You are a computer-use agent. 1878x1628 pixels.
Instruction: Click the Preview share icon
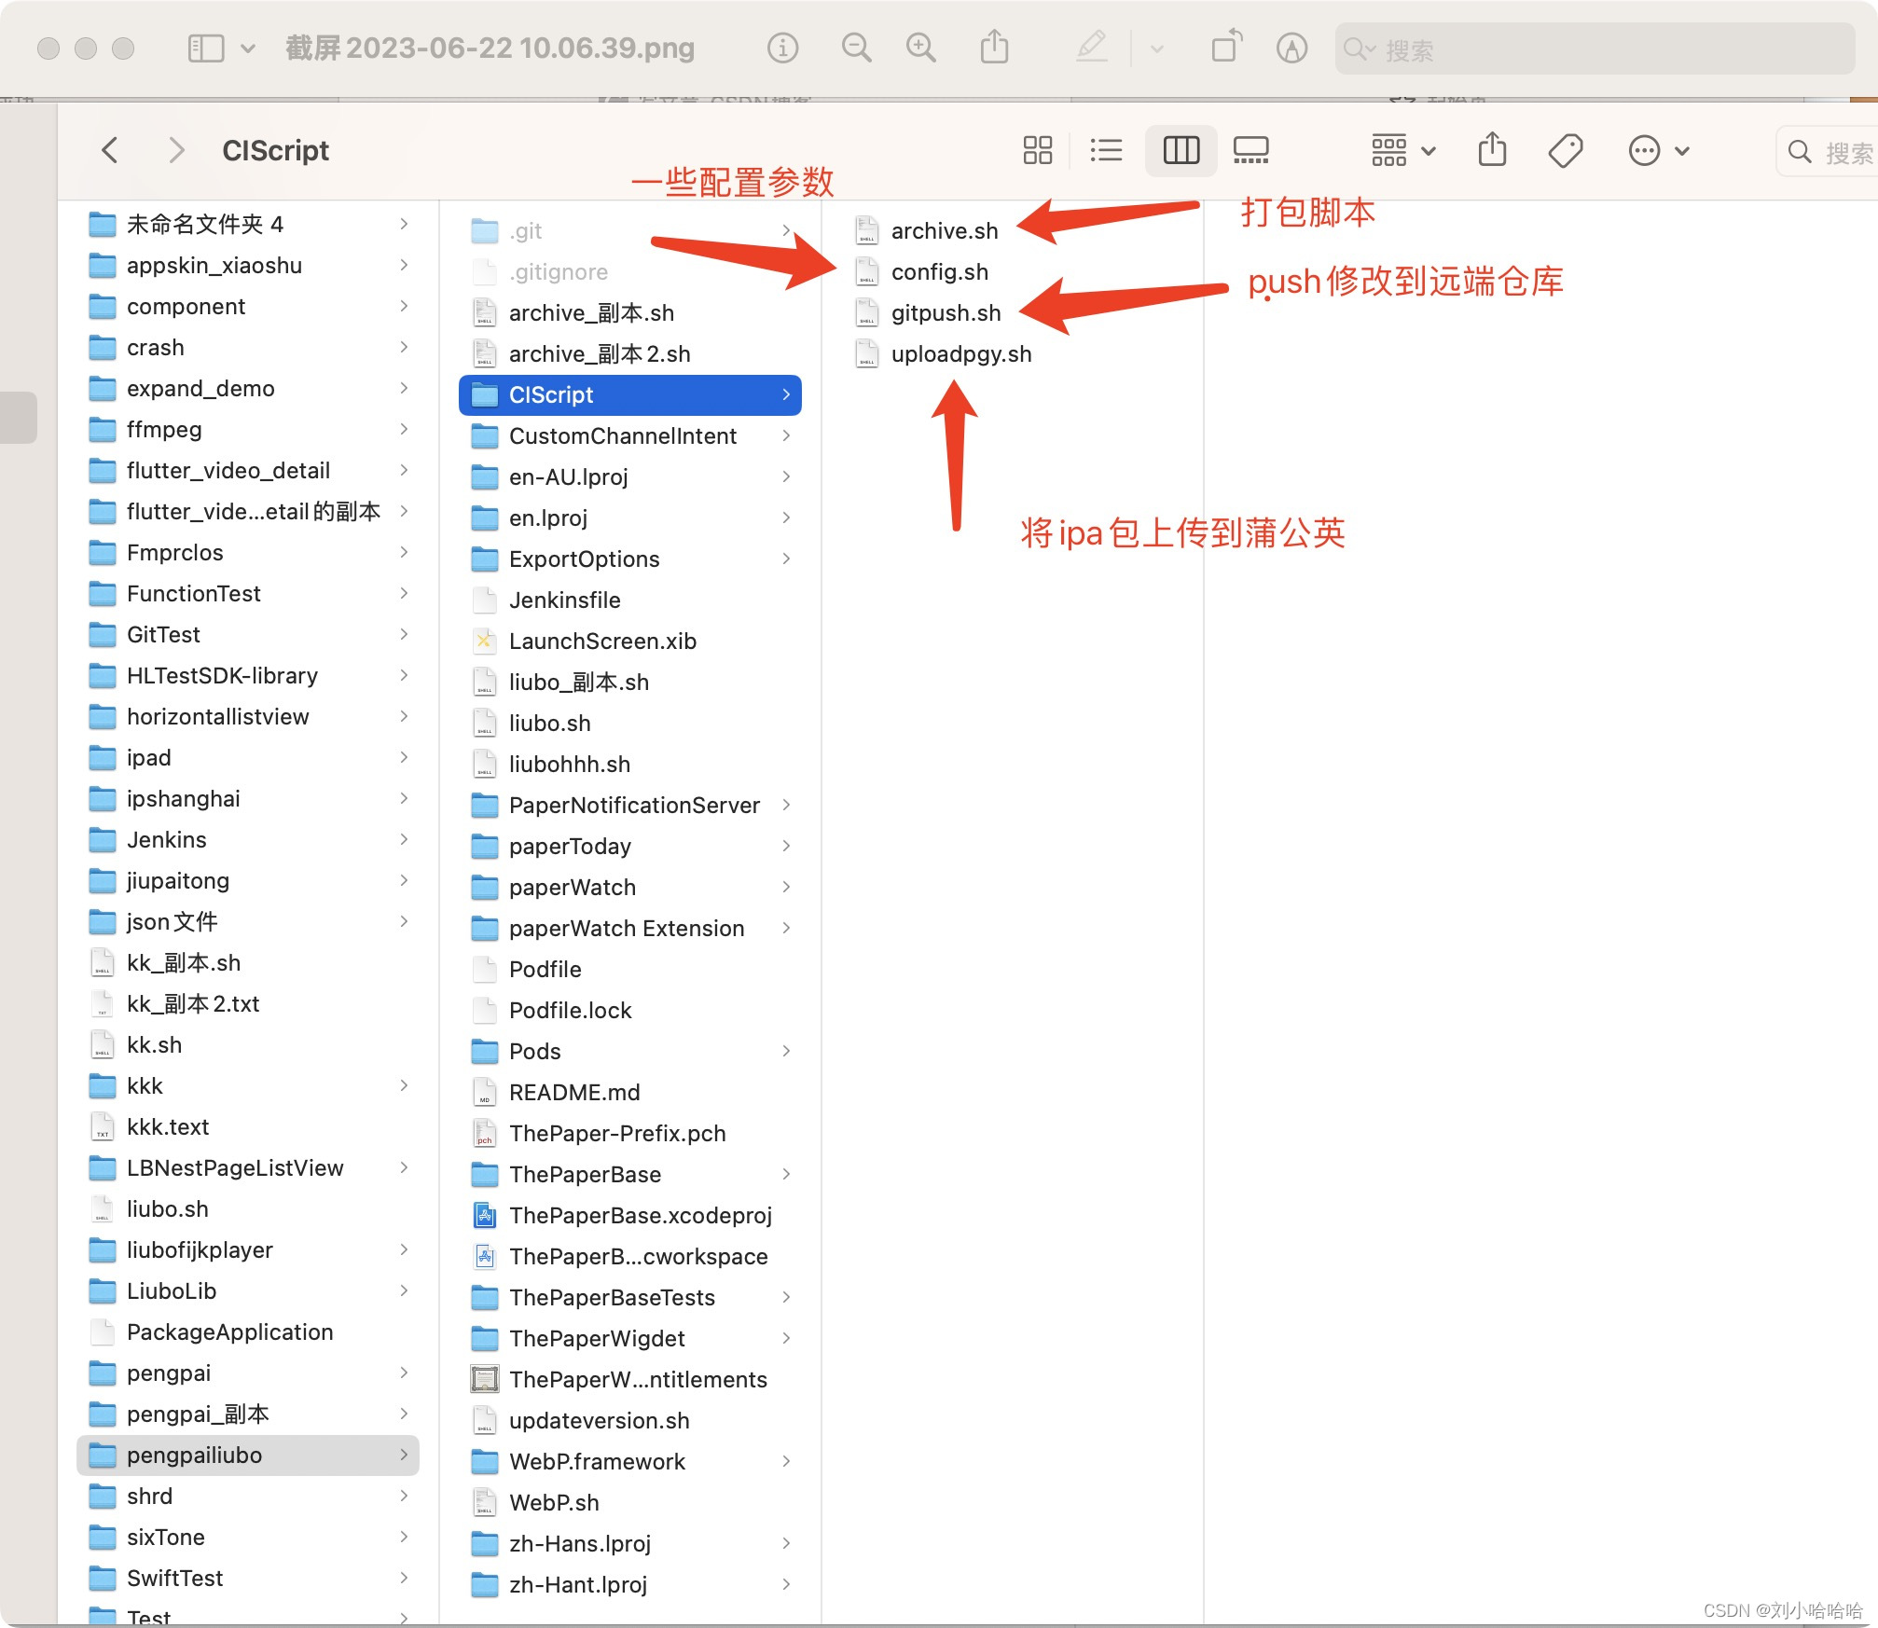tap(994, 48)
